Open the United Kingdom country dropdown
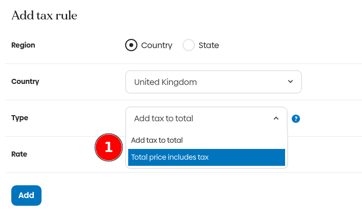The height and width of the screenshot is (217, 362). tap(213, 82)
